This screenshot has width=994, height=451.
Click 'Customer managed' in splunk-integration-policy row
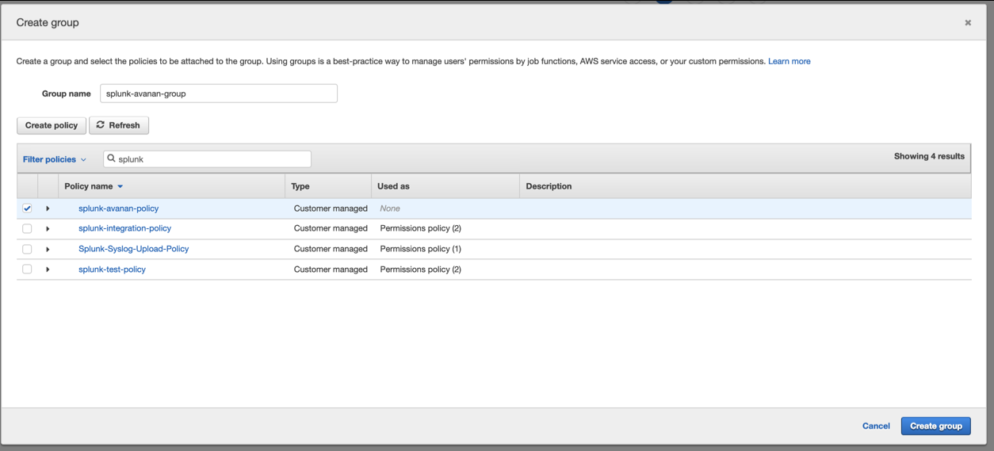[331, 228]
